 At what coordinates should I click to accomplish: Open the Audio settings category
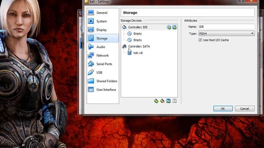(103, 47)
